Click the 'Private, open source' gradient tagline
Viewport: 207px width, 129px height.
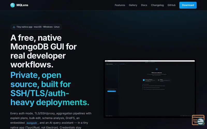50,88
